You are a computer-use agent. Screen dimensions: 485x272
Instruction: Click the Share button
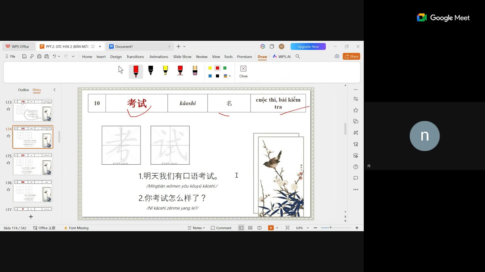click(351, 56)
